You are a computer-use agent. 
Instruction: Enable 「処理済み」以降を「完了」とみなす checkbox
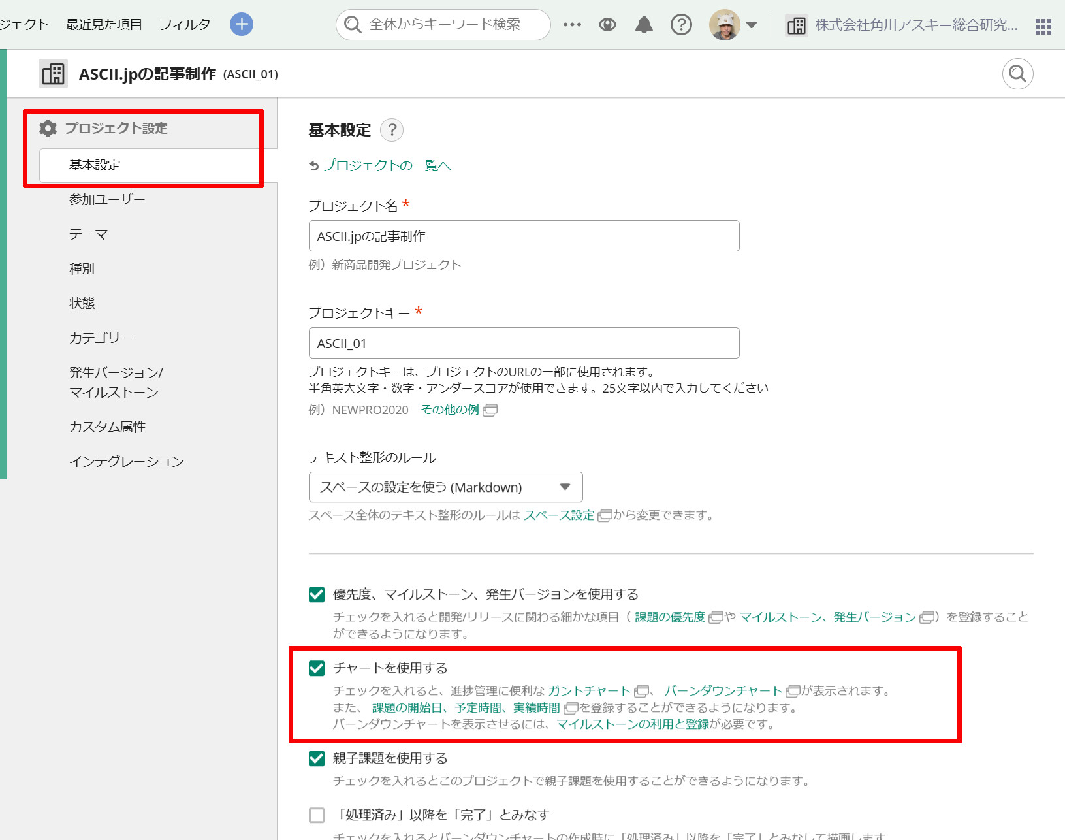tap(317, 815)
